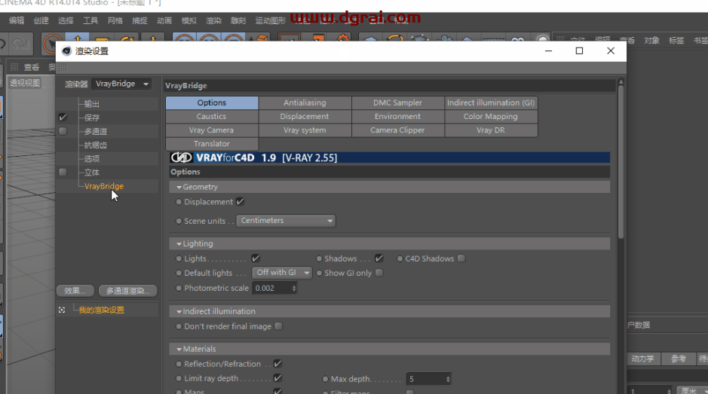708x394 pixels.
Task: Open the Color Mapping tab
Action: coord(491,117)
